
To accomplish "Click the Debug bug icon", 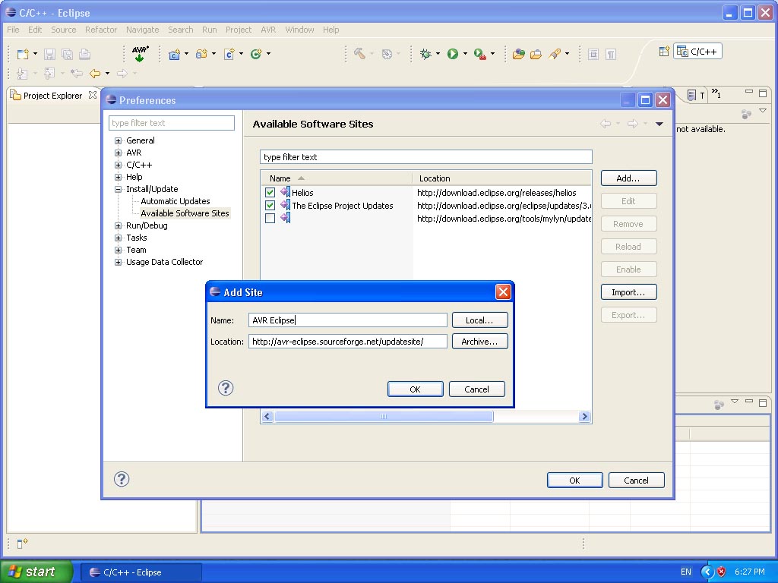I will [425, 54].
